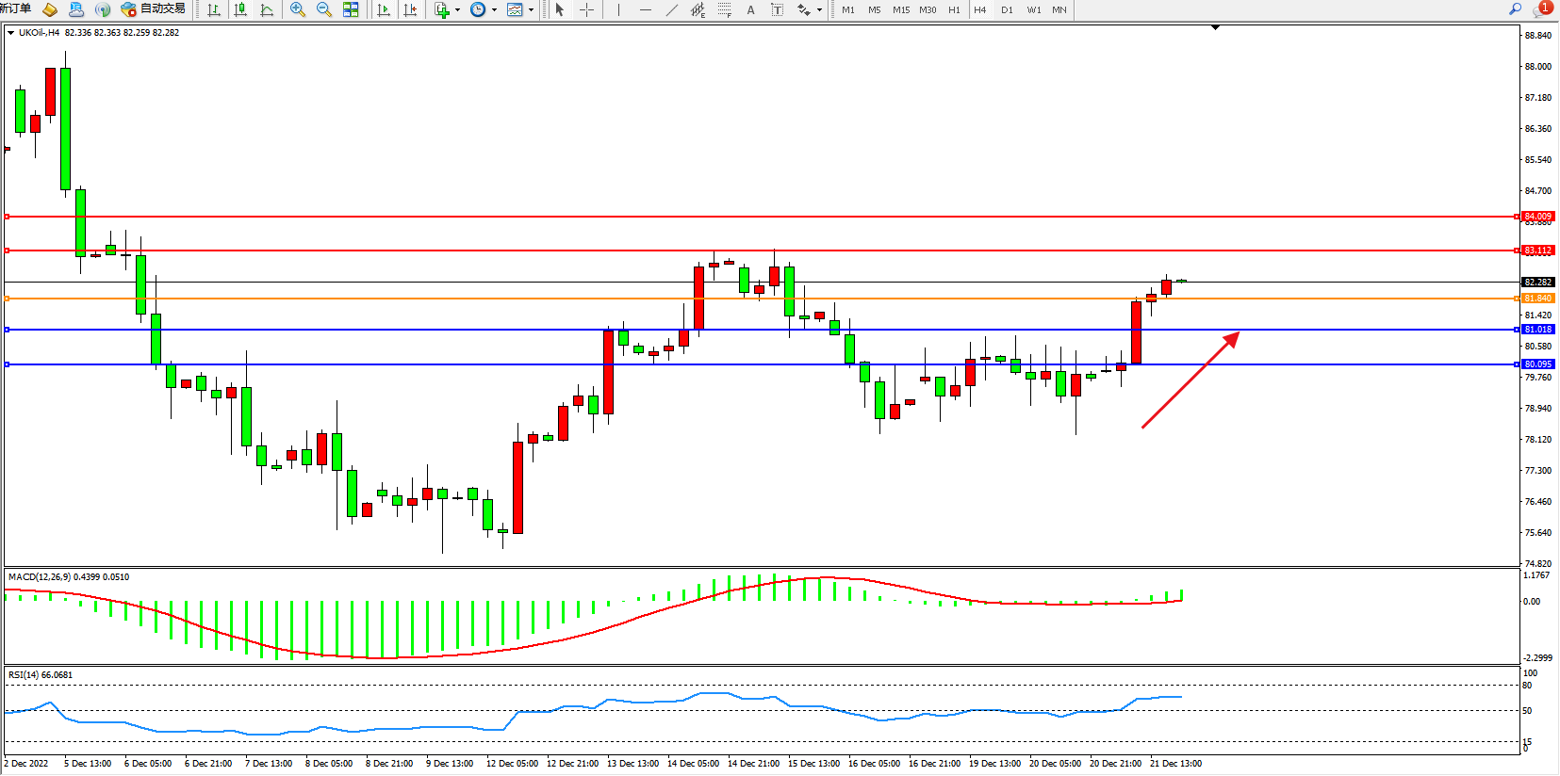
Task: Toggle the 自动交易 auto trading button
Action: point(153,9)
